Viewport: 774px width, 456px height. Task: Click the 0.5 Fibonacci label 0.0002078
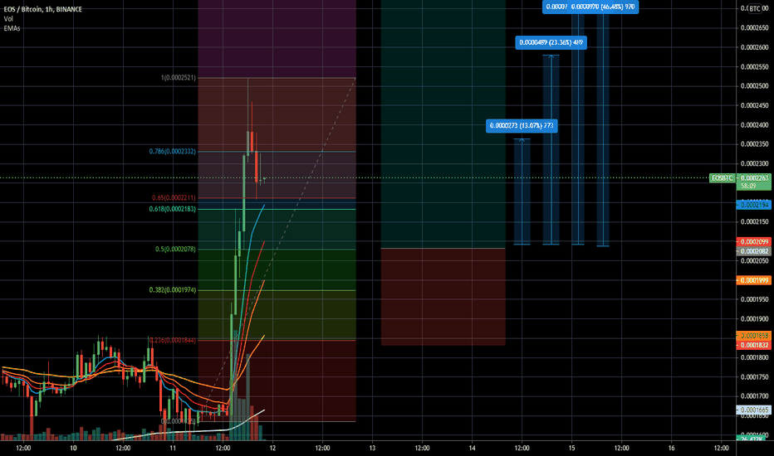pyautogui.click(x=175, y=250)
